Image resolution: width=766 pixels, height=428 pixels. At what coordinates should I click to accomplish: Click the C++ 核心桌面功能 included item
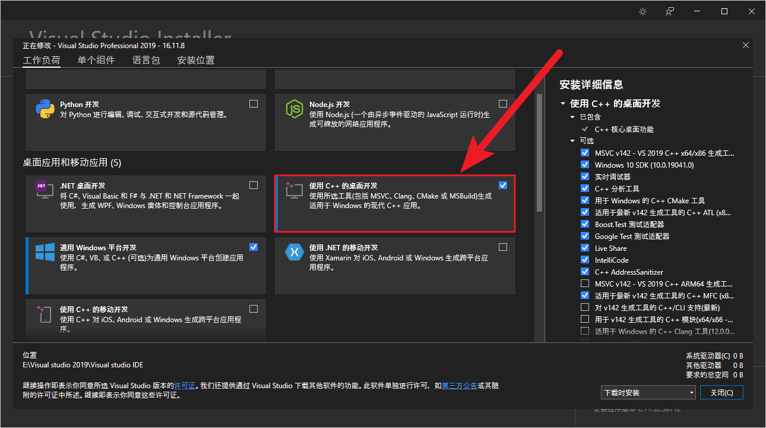[624, 129]
